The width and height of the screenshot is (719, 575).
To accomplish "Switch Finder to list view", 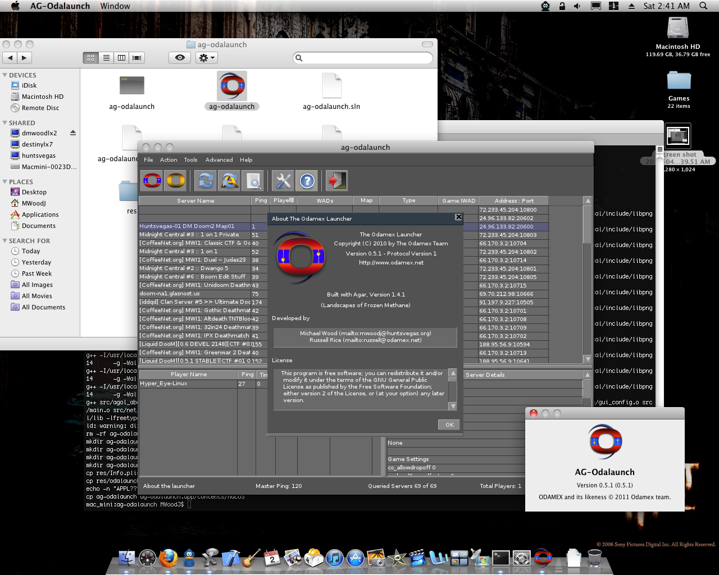I will [x=106, y=58].
